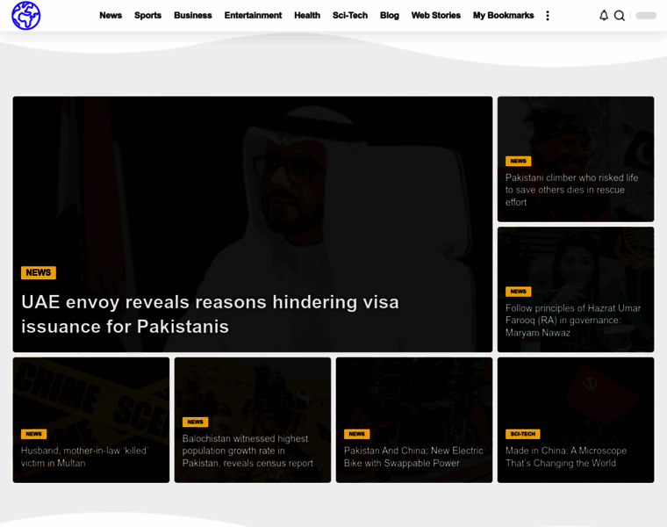Click NEWS tag above Balochistan census story
This screenshot has width=667, height=527.
coord(195,422)
